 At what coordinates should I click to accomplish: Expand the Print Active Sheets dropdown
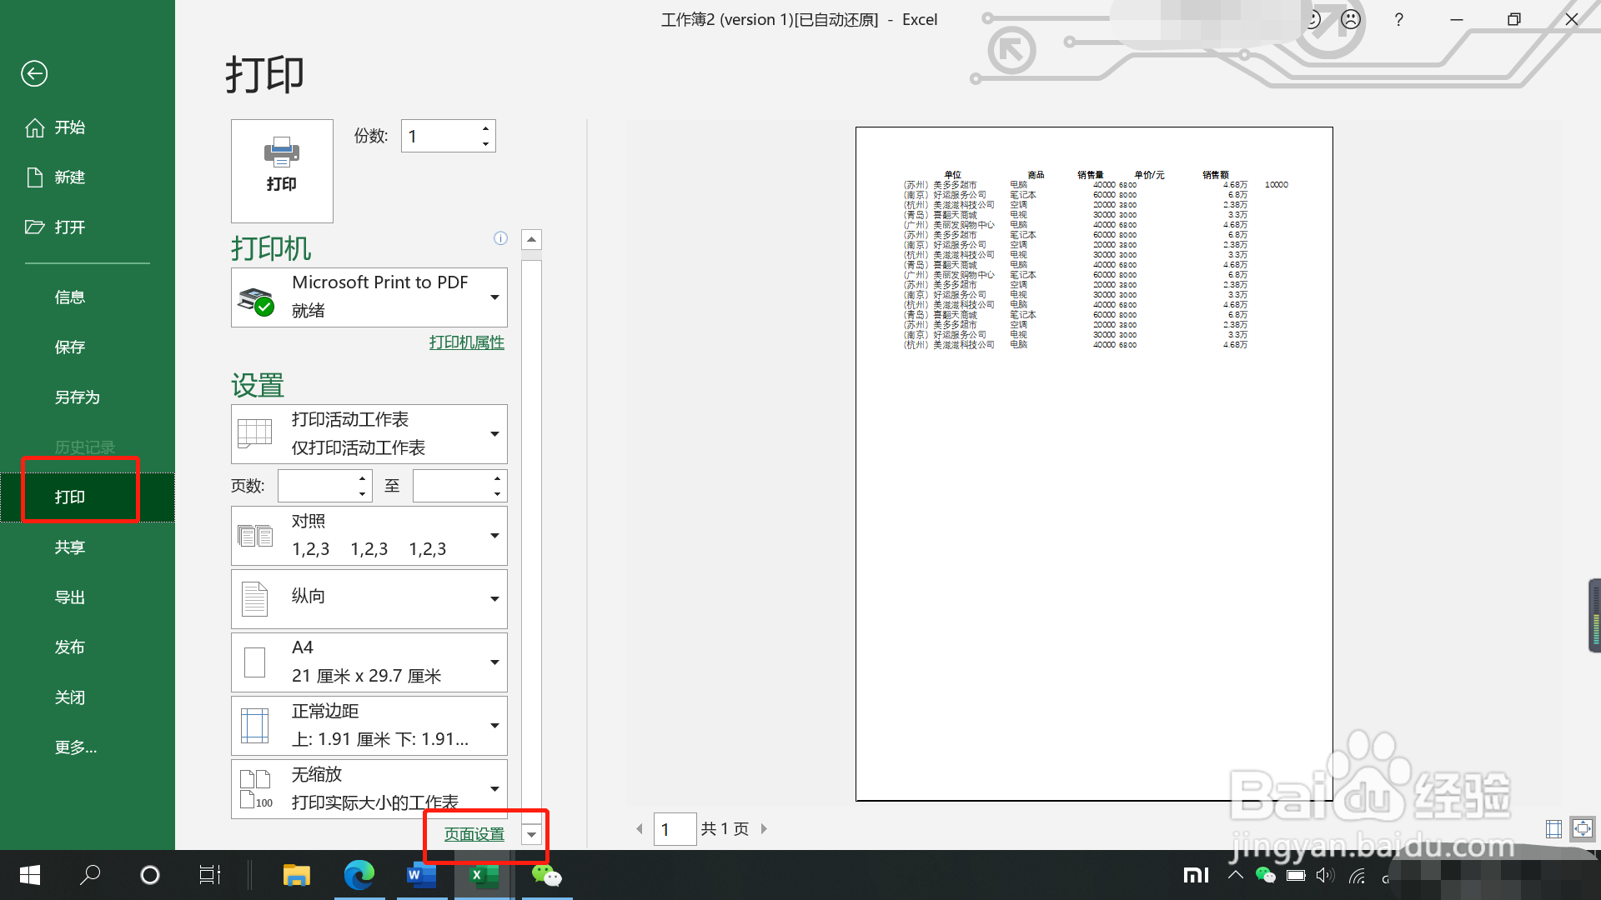tap(369, 433)
